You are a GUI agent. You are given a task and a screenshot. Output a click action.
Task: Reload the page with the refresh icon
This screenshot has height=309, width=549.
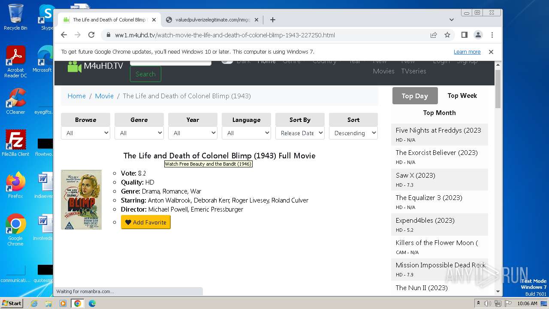(x=91, y=35)
